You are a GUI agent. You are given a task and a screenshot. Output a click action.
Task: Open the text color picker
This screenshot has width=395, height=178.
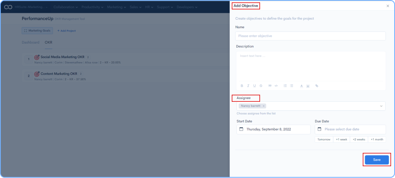(x=301, y=86)
